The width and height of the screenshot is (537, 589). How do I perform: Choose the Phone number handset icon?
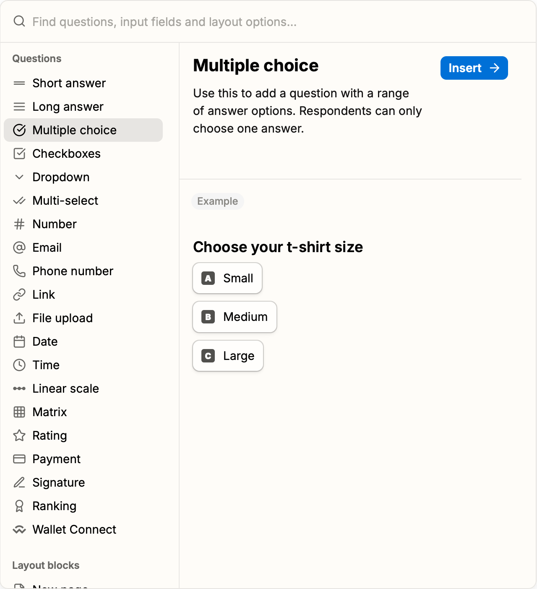19,271
